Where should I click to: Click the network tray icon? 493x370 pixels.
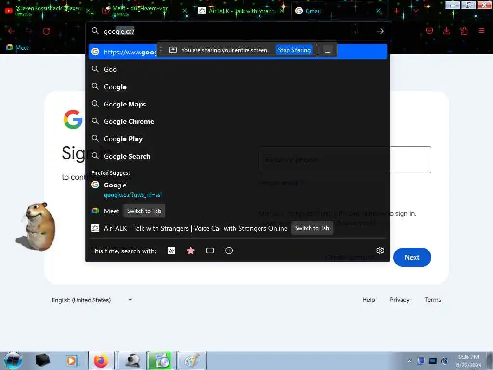[x=433, y=361]
